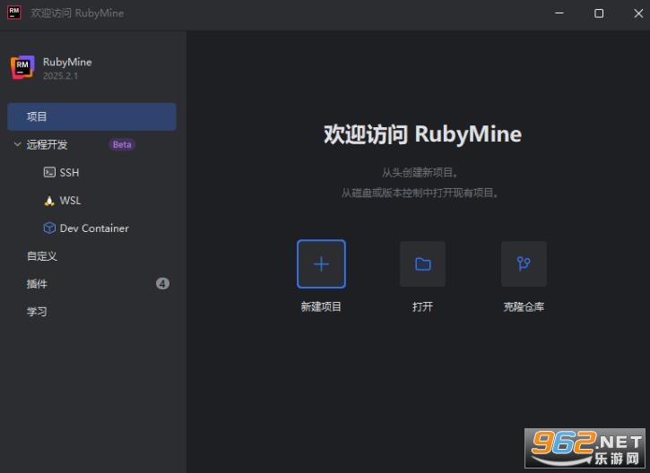
Task: Click the RubyMine logo in sidebar
Action: tap(22, 67)
